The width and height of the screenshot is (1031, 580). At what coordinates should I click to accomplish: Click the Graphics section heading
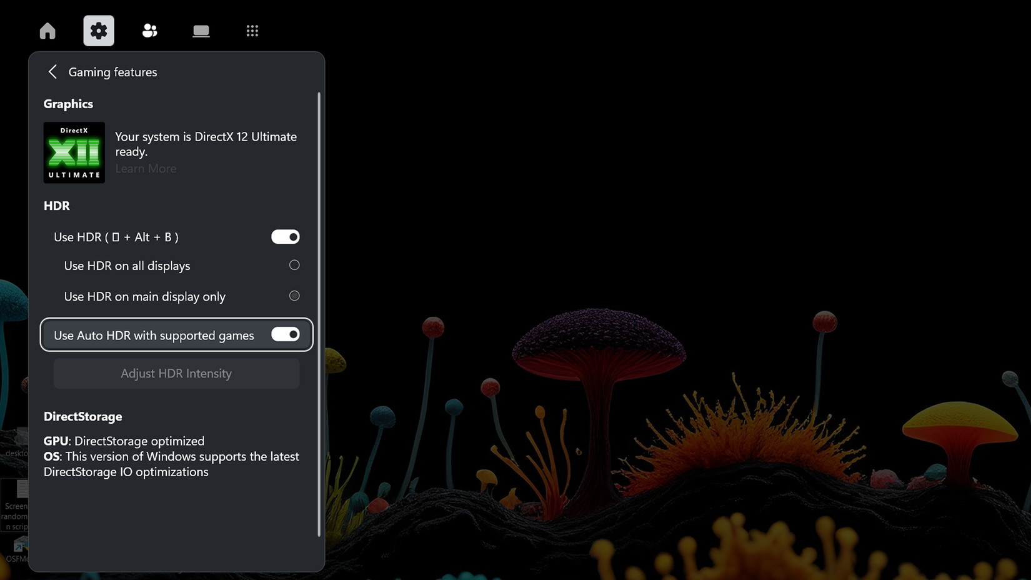click(68, 104)
